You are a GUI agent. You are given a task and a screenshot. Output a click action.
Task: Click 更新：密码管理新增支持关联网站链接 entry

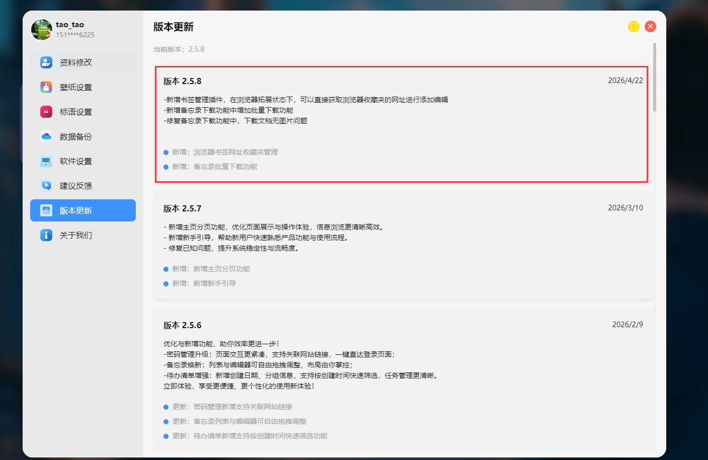[232, 407]
